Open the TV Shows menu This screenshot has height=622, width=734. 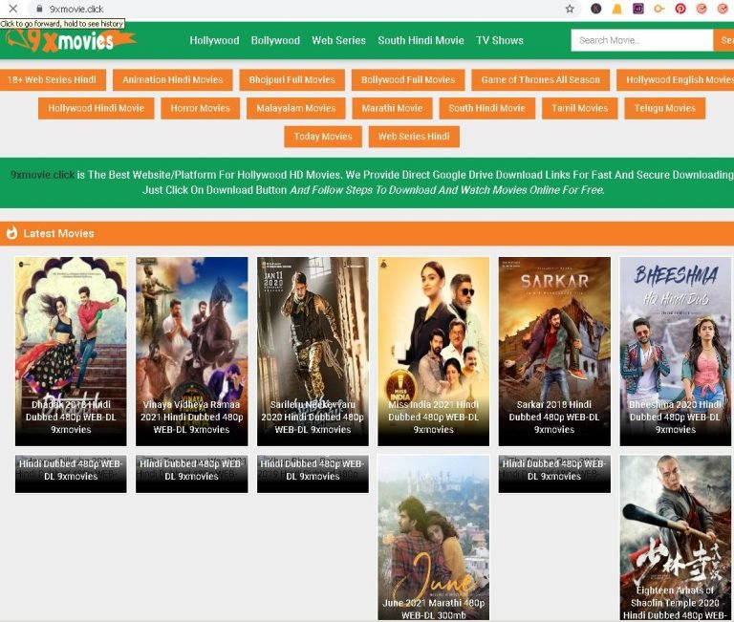500,40
